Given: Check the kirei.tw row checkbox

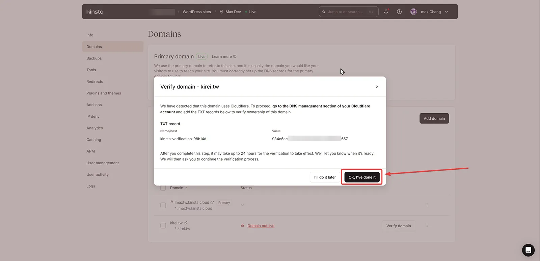Looking at the screenshot, I should coord(163,226).
